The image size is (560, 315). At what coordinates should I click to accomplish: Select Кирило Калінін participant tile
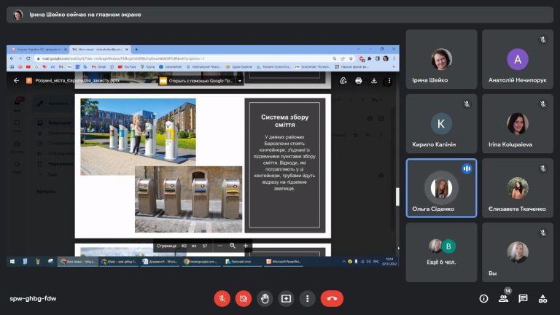tap(441, 123)
